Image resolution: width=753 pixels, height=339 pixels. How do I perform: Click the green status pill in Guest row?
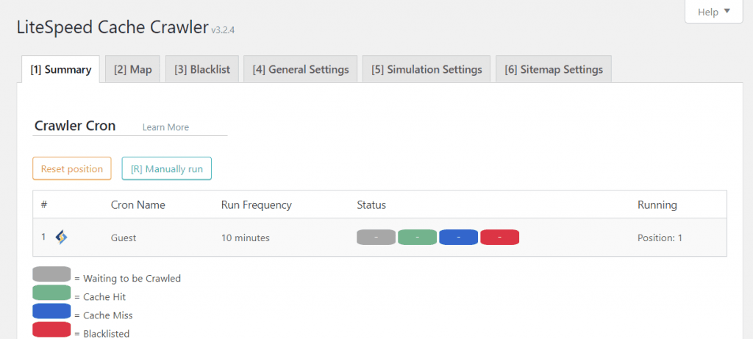(417, 237)
